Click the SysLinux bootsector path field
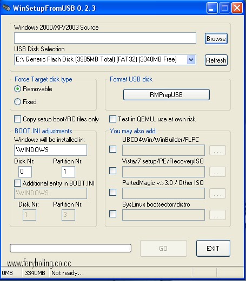This screenshot has width=246, height=281. (x=163, y=215)
